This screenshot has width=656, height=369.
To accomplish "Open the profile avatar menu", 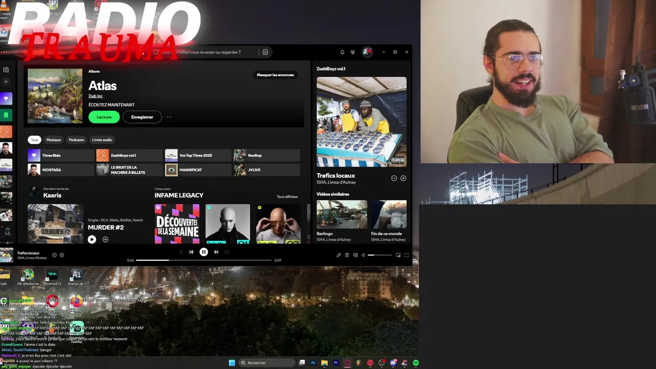I will [366, 52].
